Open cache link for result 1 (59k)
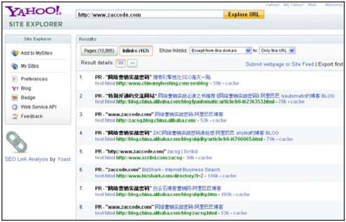346x222 pixels. 232,83
